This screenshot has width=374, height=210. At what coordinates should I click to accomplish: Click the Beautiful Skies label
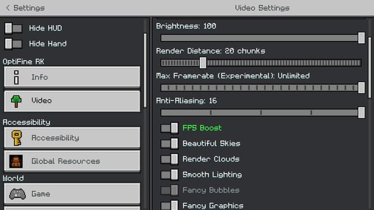tap(212, 143)
